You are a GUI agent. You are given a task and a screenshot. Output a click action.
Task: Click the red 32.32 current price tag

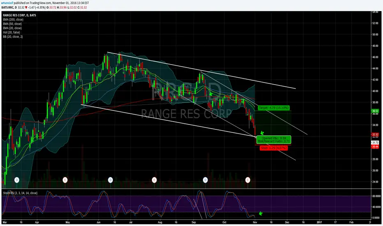[x=375, y=135]
